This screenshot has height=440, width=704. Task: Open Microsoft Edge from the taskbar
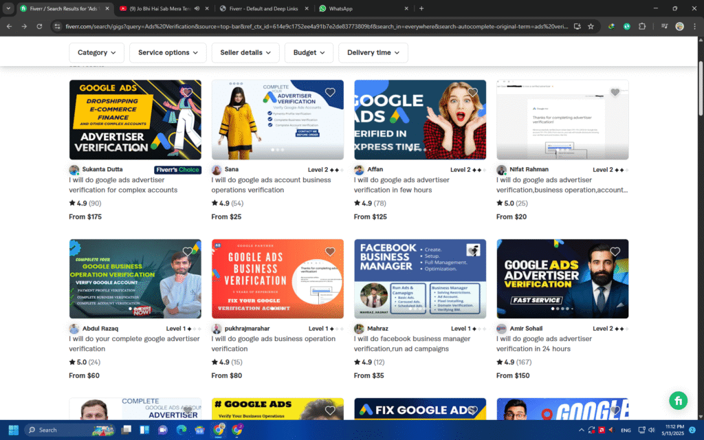[181, 430]
